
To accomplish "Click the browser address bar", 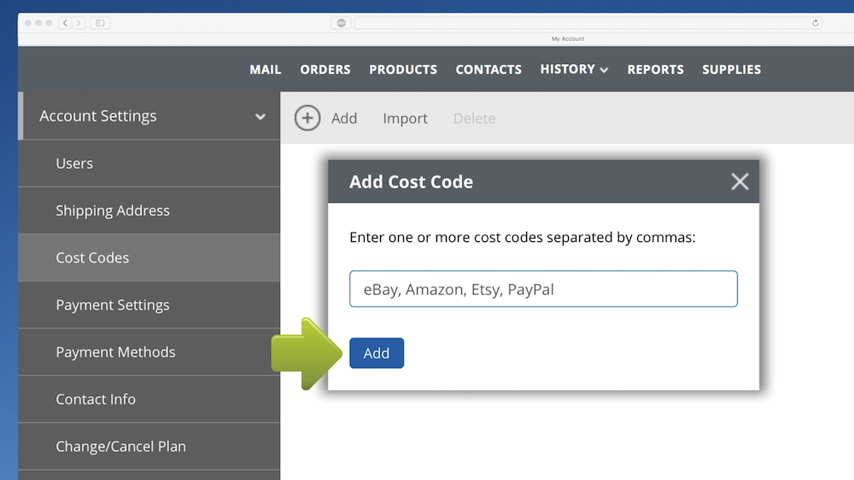I will [x=588, y=23].
